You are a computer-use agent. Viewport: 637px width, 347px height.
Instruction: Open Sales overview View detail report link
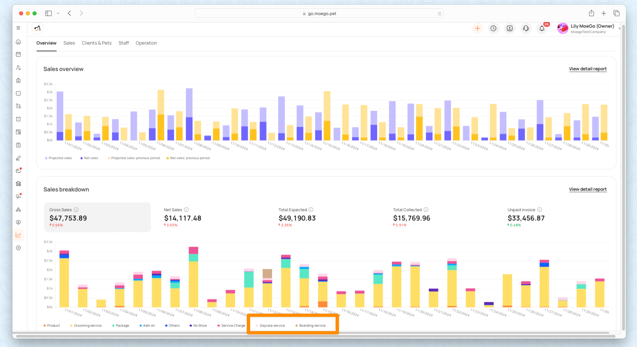(588, 69)
